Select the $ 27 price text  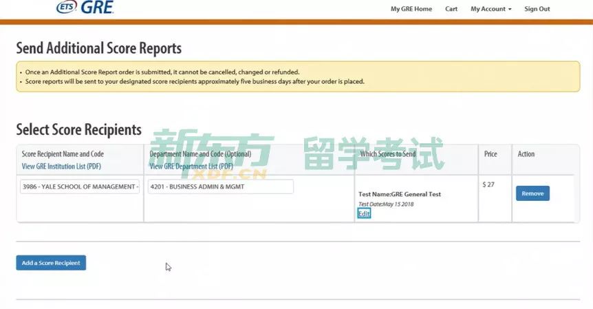488,184
